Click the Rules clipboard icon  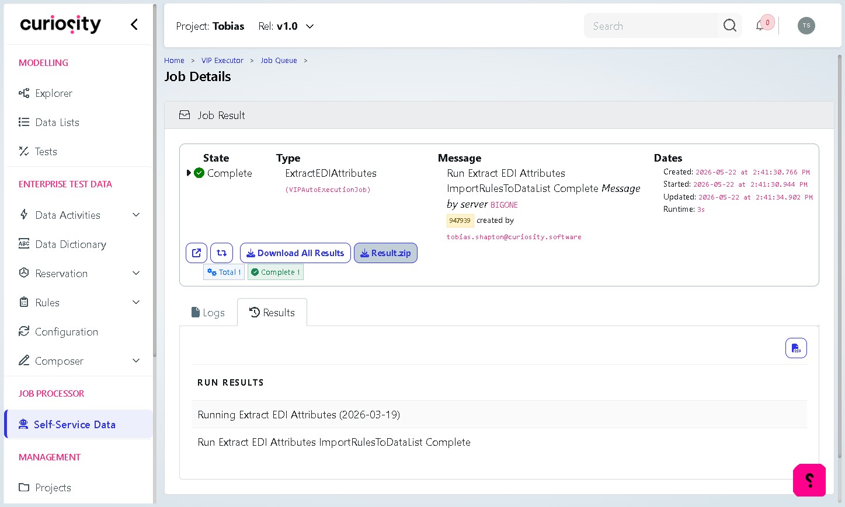coord(24,302)
